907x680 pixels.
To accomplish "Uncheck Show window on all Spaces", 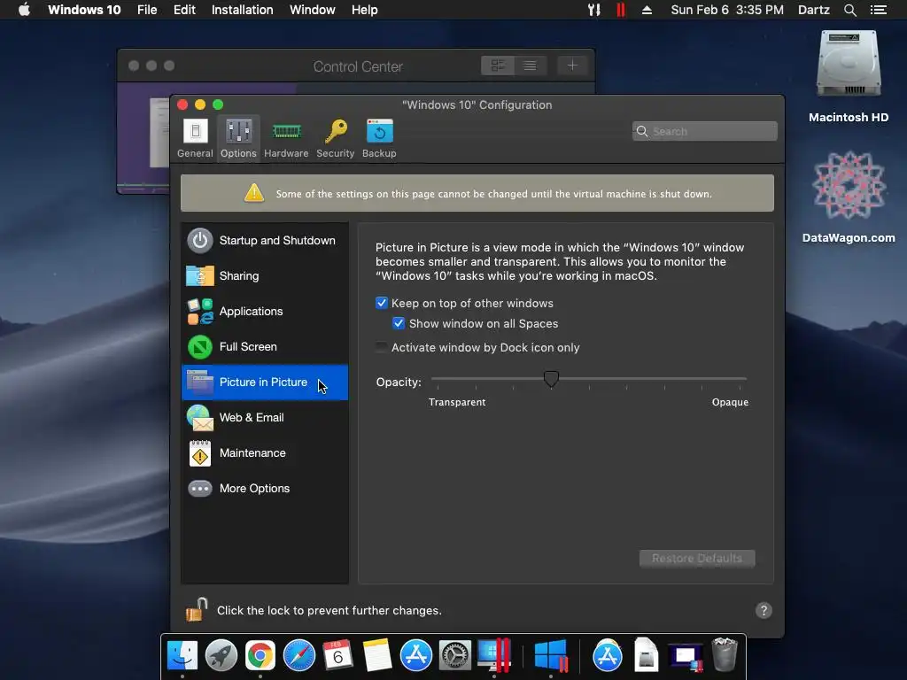I will (399, 323).
